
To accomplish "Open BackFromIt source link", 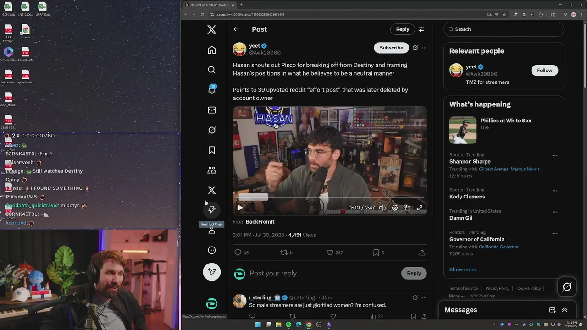I will (x=260, y=222).
